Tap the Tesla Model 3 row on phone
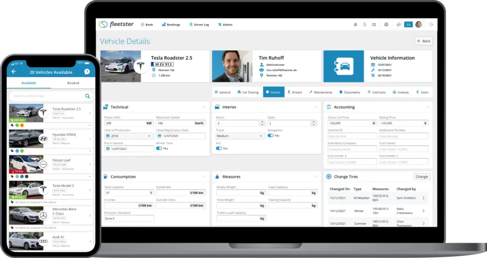Screen dimensions: 487x258 [51, 190]
